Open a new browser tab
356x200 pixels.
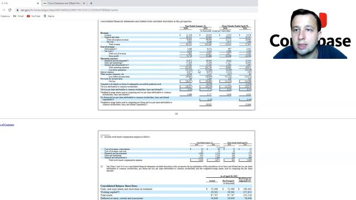pyautogui.click(x=91, y=3)
